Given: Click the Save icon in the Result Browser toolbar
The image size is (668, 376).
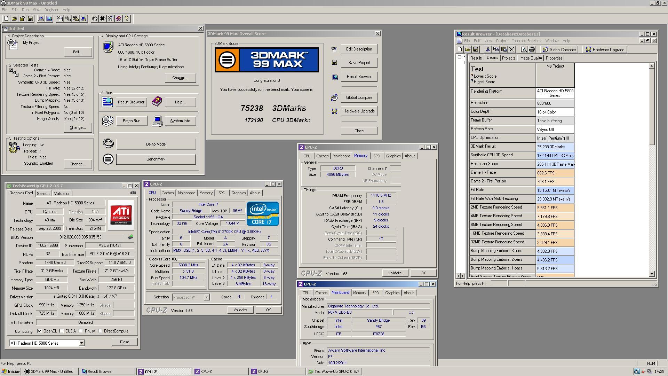Looking at the screenshot, I should point(476,49).
